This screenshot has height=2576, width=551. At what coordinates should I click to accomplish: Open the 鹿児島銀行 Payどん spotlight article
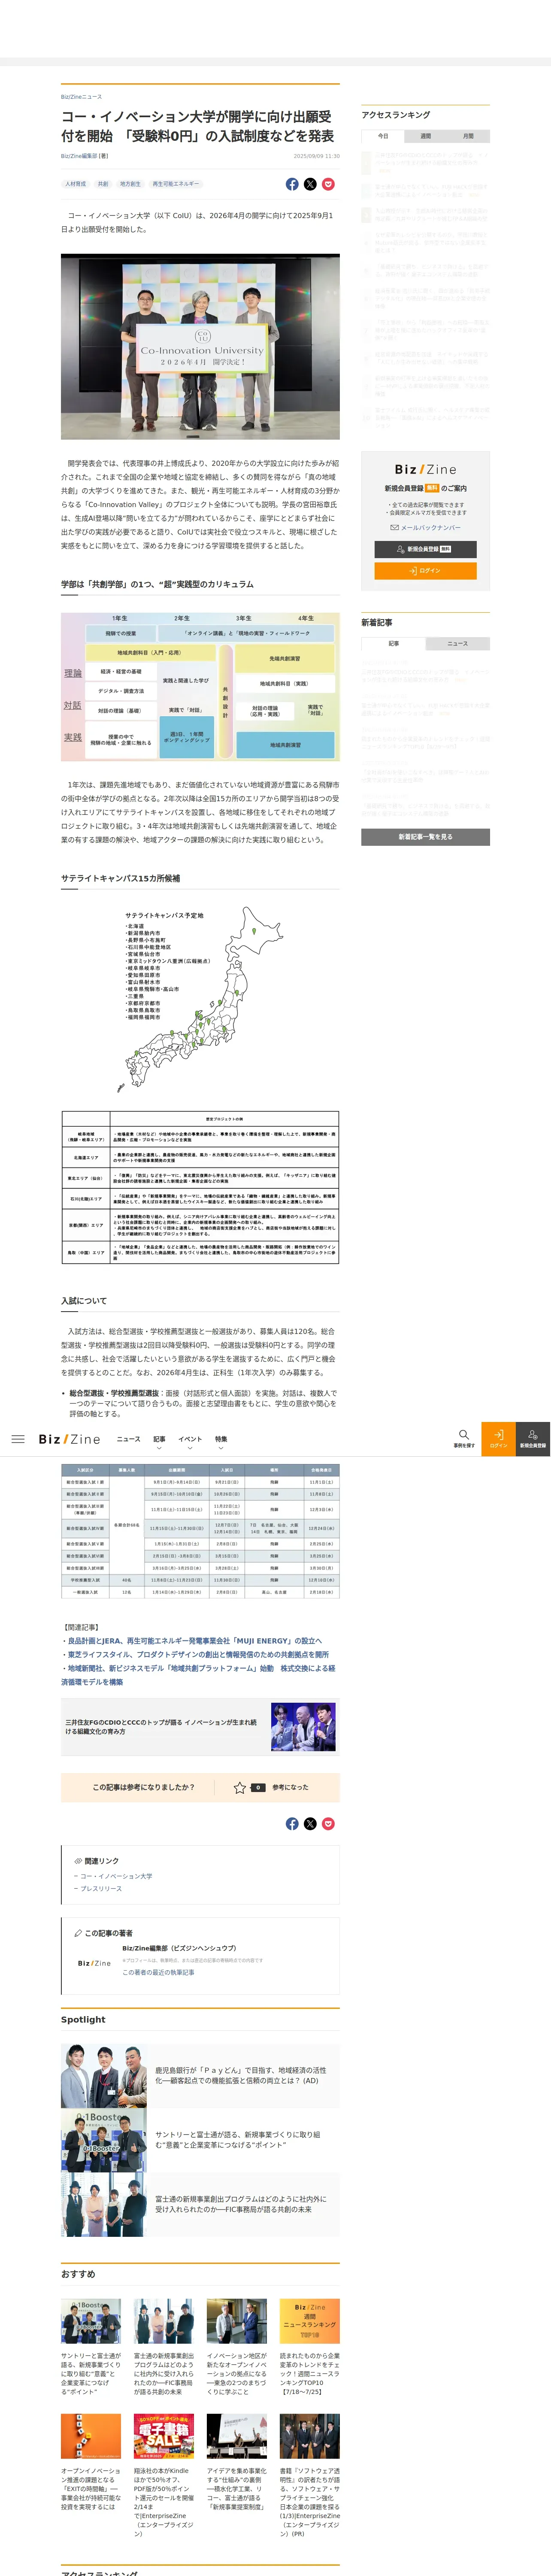[x=200, y=2076]
